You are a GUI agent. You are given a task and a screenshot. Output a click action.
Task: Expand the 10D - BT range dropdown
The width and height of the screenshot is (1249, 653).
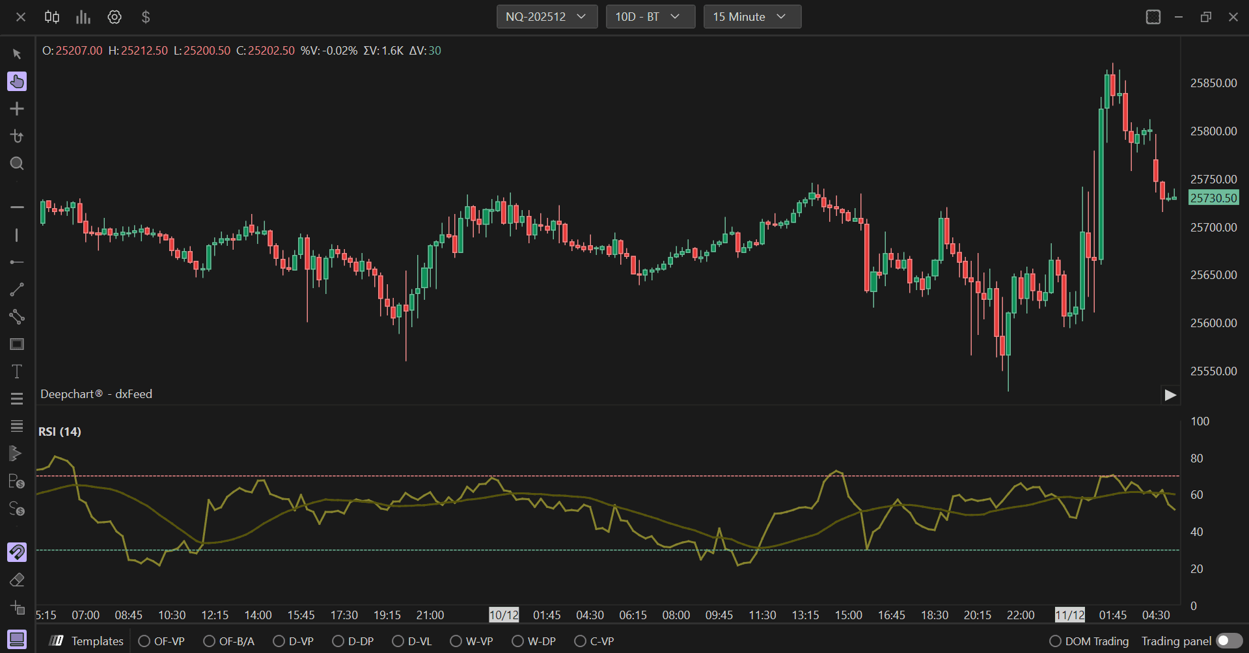(x=650, y=17)
